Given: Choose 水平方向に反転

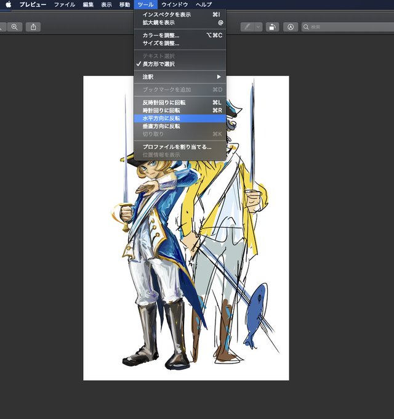Looking at the screenshot, I should click(180, 118).
